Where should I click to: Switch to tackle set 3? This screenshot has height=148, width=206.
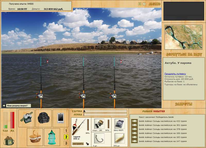click(x=66, y=143)
